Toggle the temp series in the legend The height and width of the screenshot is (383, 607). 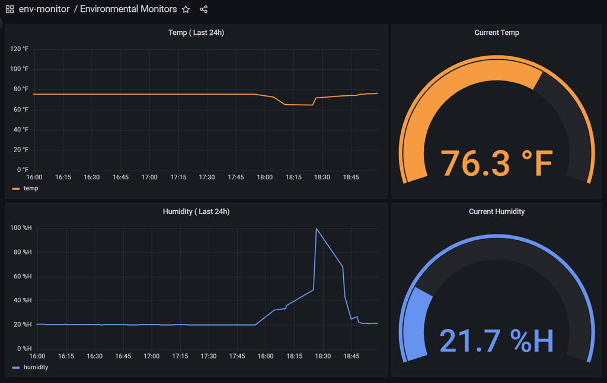click(29, 188)
